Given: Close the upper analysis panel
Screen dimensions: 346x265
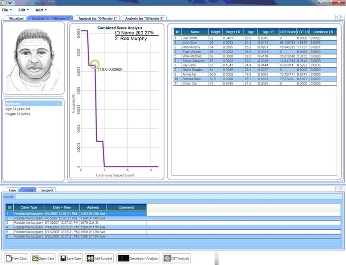Looking at the screenshot, I should click(341, 17).
